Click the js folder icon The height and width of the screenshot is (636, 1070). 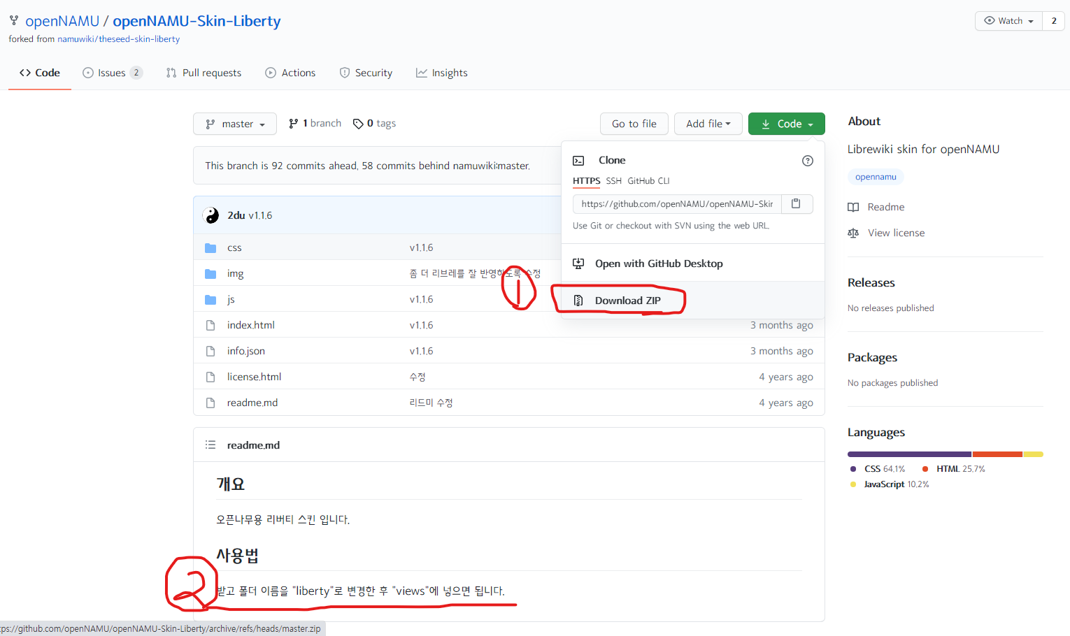[211, 299]
